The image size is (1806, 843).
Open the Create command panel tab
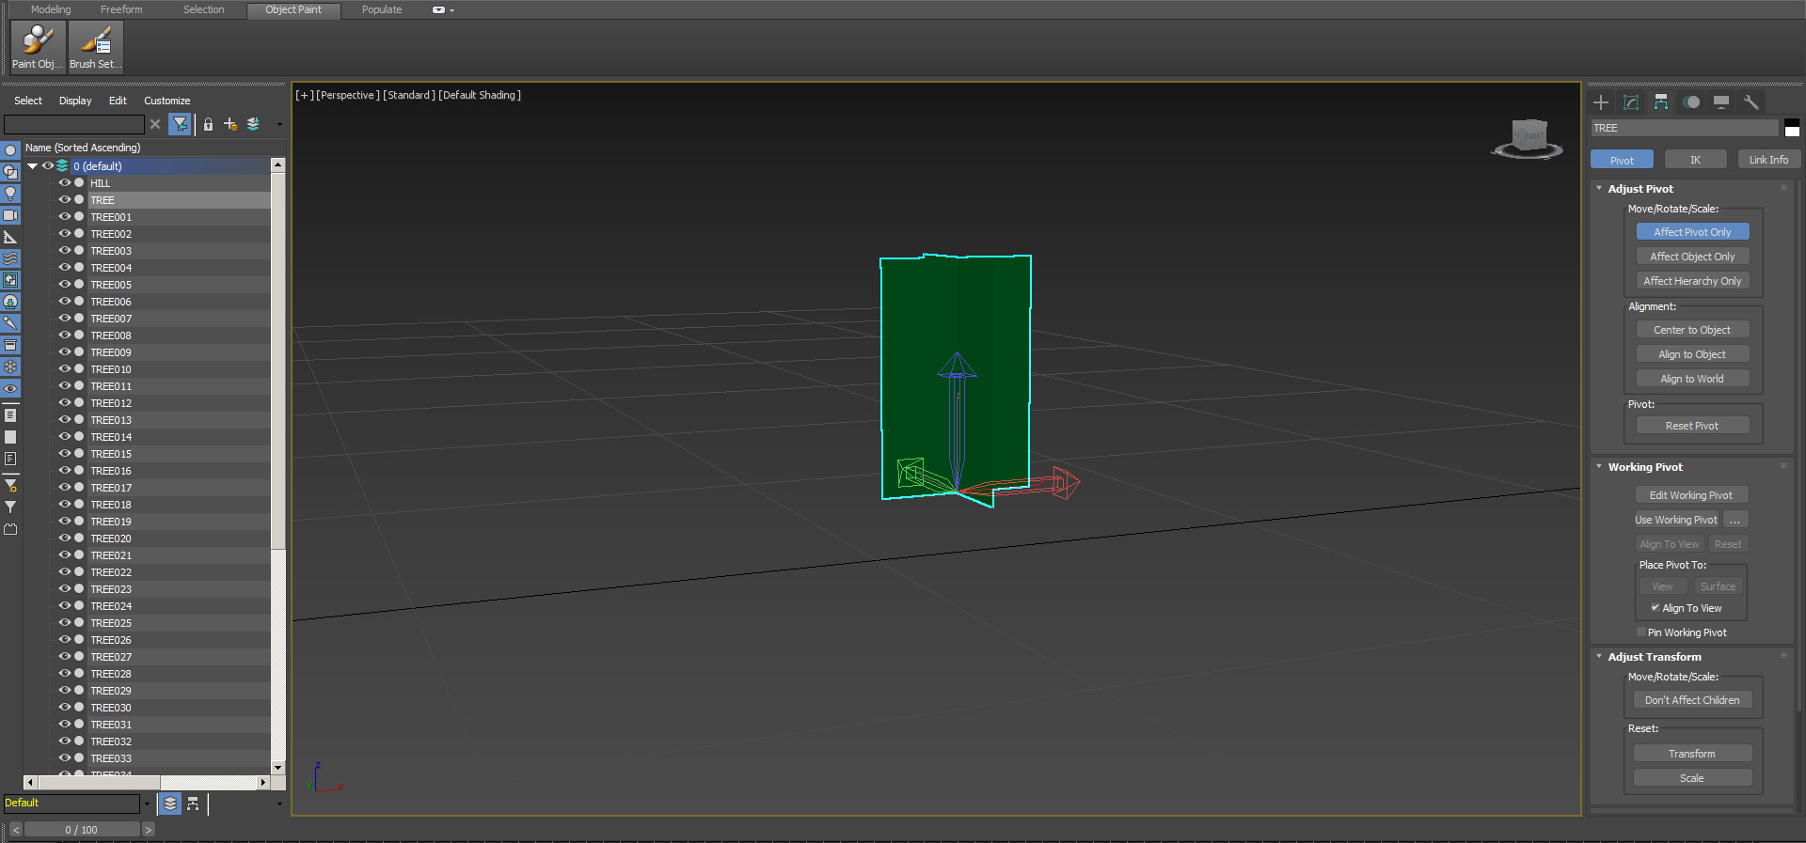[1601, 102]
